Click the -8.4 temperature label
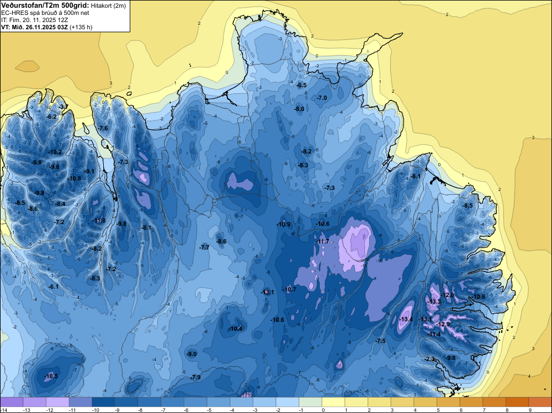The height and width of the screenshot is (413, 552). pyautogui.click(x=60, y=204)
